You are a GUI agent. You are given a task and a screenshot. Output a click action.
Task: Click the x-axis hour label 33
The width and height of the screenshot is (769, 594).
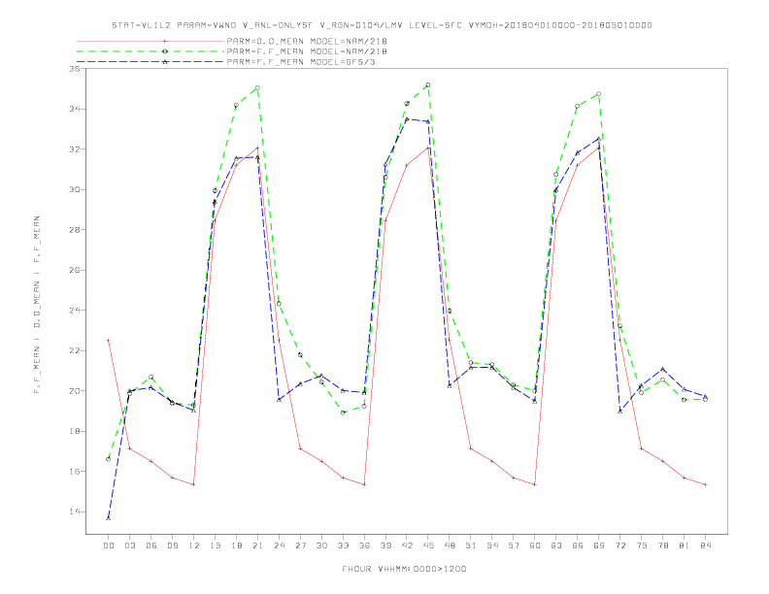pyautogui.click(x=343, y=545)
